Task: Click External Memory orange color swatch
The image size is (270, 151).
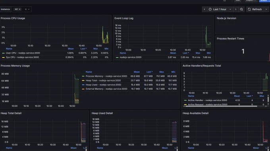Action: [x=83, y=89]
